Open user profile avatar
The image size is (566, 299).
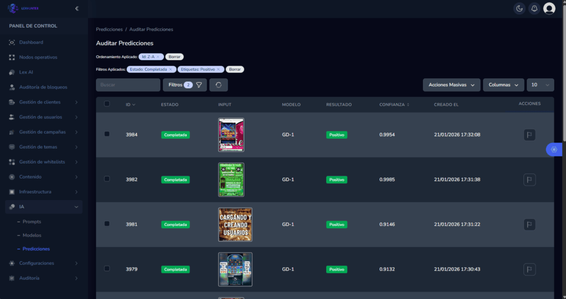point(549,8)
